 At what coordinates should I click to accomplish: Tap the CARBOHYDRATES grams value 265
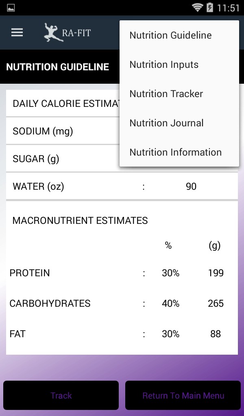[216, 303]
